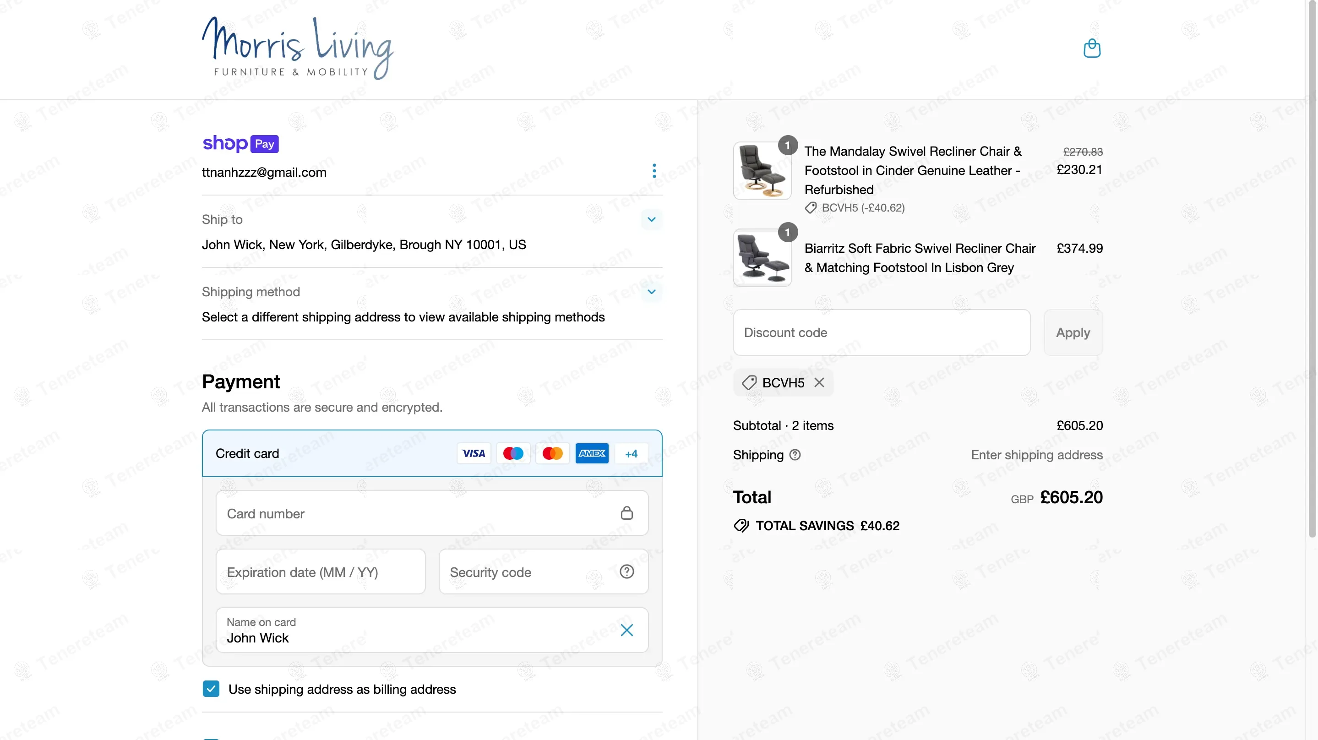Click the Expiration date field

click(320, 571)
